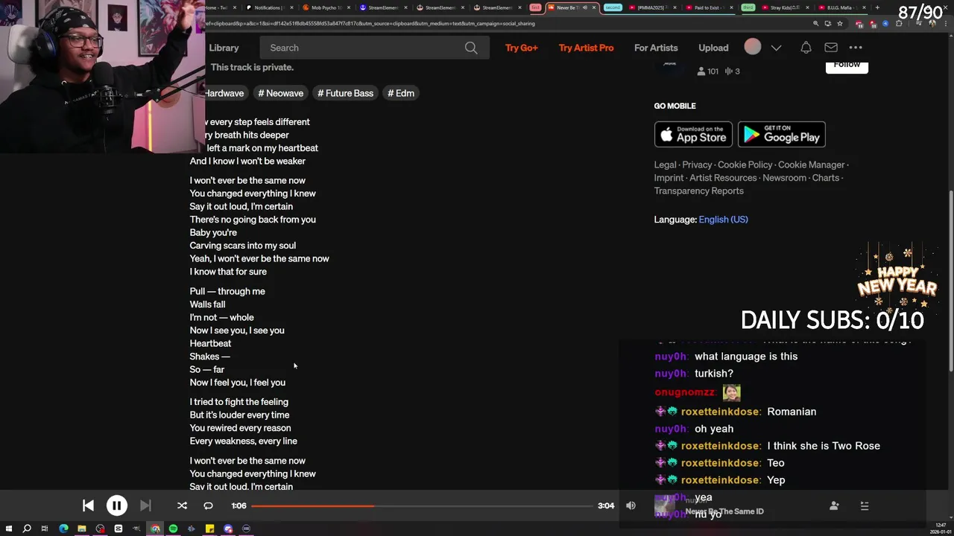Open the Neowave tag
The width and height of the screenshot is (954, 536).
(x=280, y=93)
